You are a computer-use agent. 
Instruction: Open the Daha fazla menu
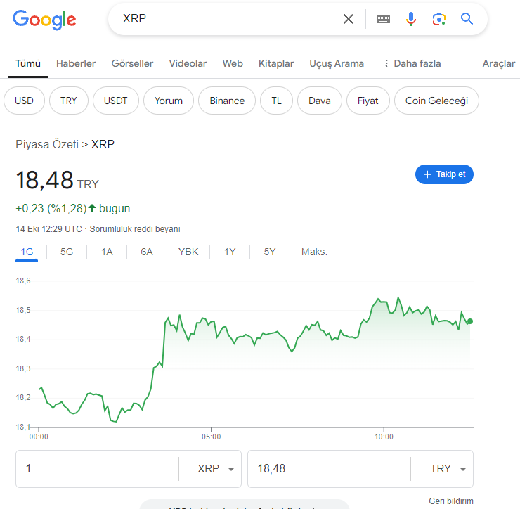tap(412, 63)
